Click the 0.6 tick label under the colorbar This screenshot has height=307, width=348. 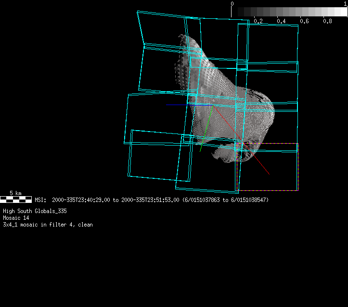pyautogui.click(x=304, y=21)
